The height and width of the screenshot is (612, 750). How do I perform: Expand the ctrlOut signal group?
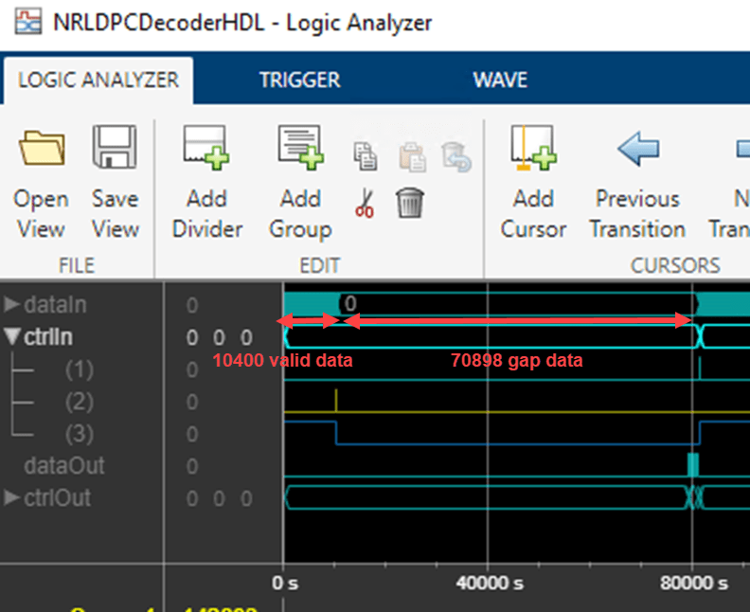(x=11, y=497)
